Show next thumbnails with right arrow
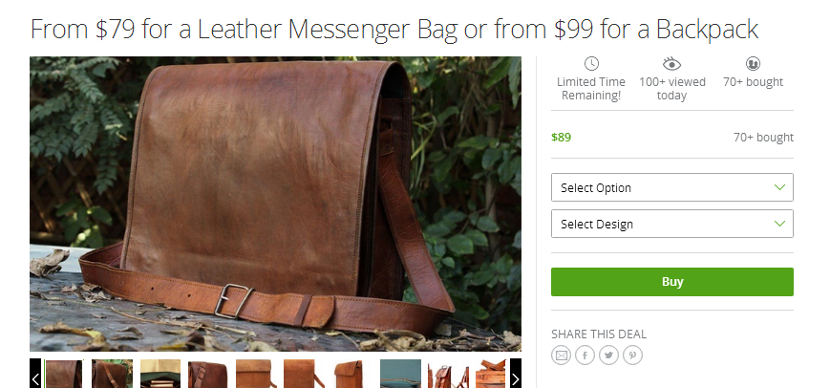Screen dimensions: 830x388 point(516,373)
